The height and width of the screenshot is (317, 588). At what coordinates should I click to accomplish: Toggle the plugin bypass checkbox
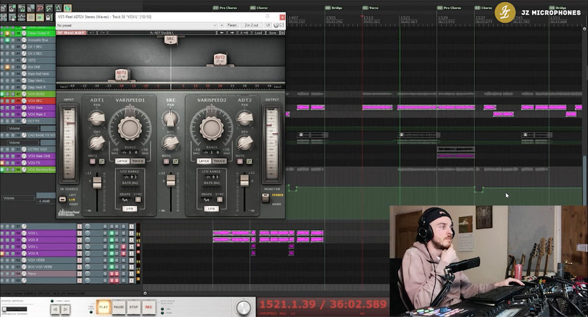pyautogui.click(x=281, y=25)
